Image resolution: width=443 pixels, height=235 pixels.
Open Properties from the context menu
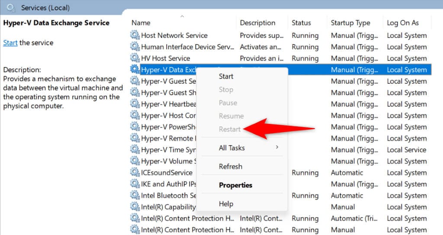tap(235, 185)
